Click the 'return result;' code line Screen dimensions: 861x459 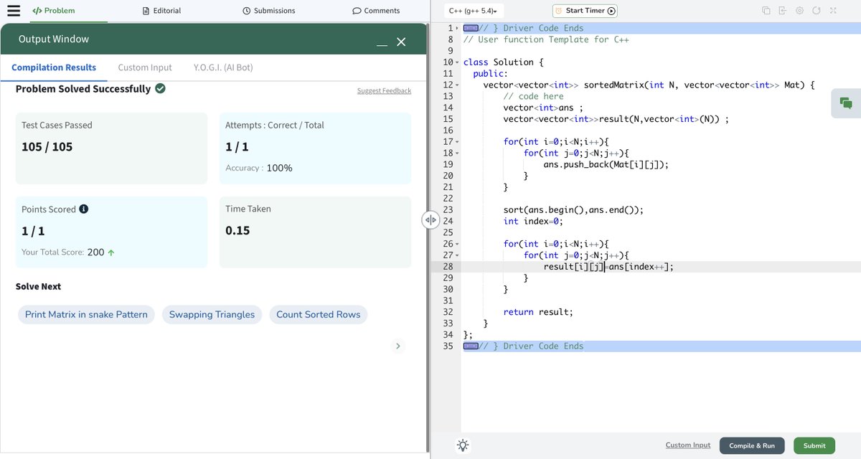[x=538, y=312]
